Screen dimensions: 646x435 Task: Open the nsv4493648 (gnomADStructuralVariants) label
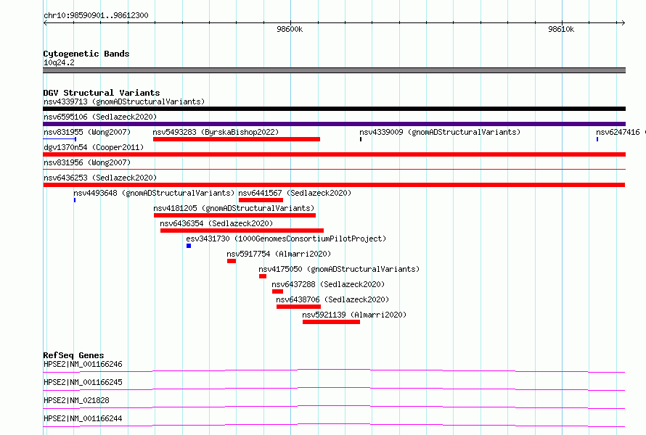(154, 193)
